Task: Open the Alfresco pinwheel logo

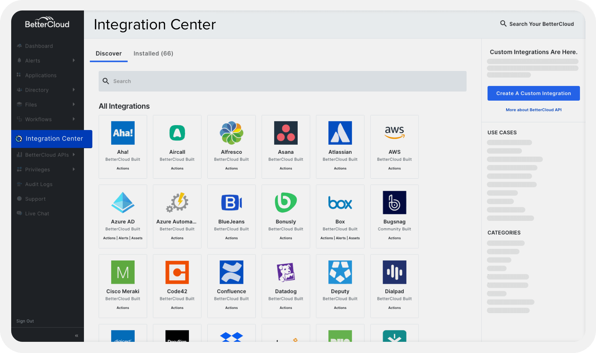Action: [x=232, y=133]
